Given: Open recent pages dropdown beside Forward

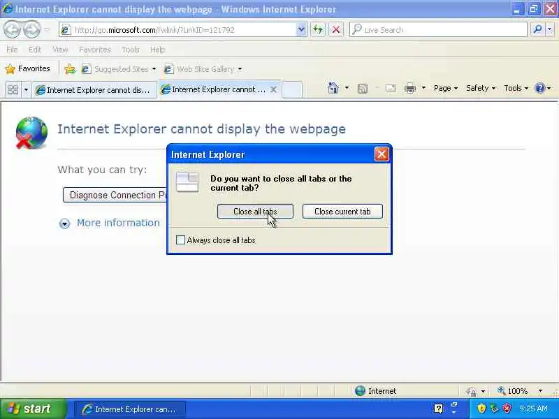Looking at the screenshot, I should pyautogui.click(x=47, y=30).
